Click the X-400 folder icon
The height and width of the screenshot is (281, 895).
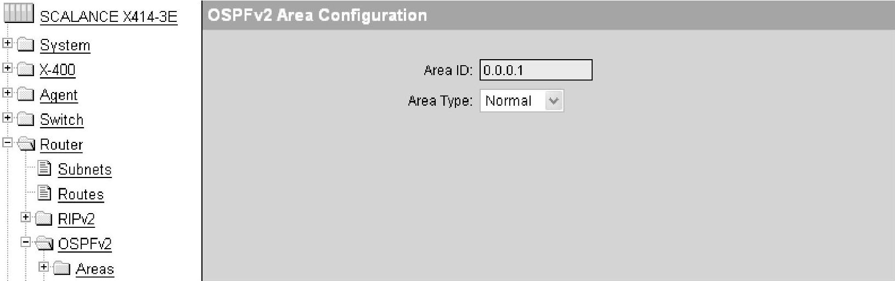click(26, 69)
